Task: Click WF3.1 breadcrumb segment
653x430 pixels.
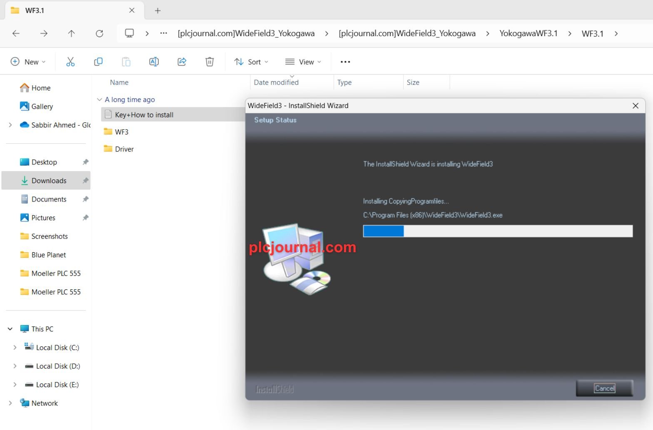Action: [592, 33]
